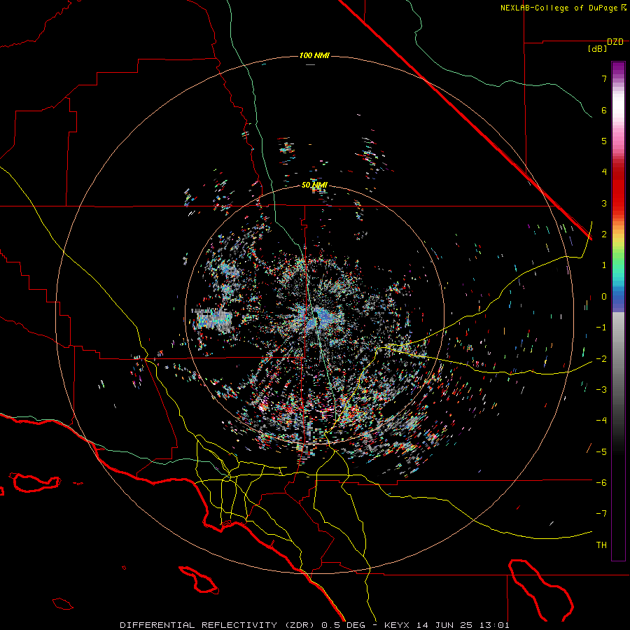The width and height of the screenshot is (630, 630).
Task: Click the 1 value on the color scale
Action: point(604,265)
